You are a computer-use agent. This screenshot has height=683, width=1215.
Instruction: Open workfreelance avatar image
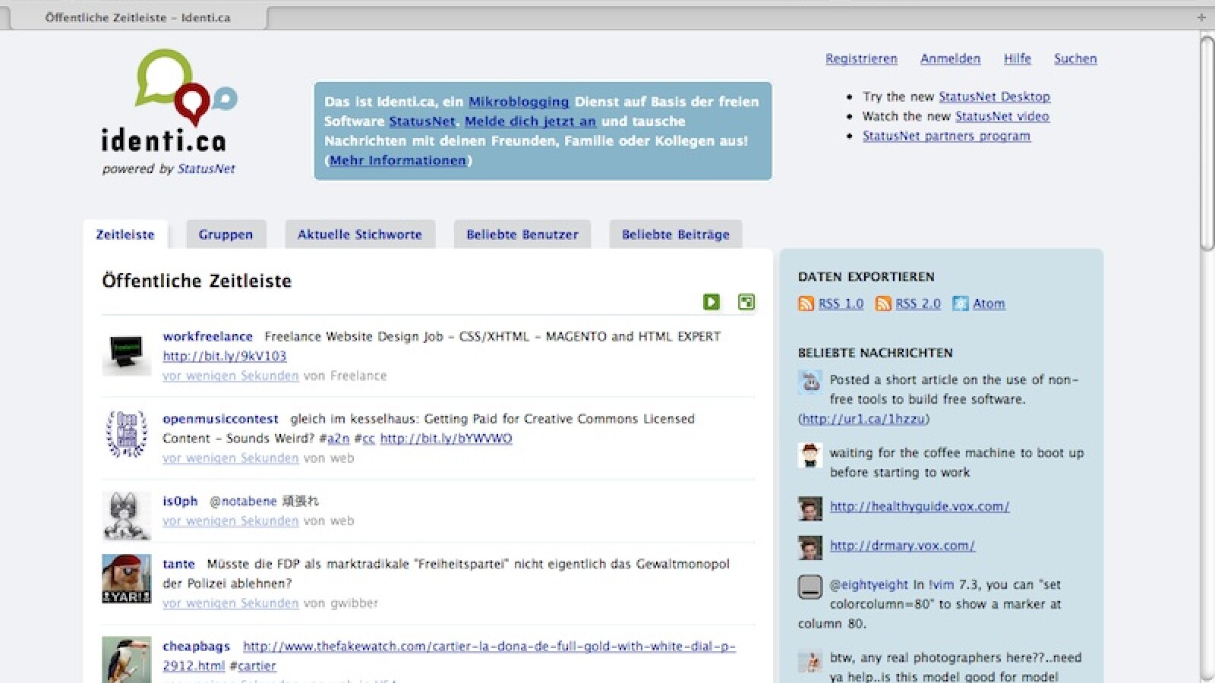(x=126, y=352)
